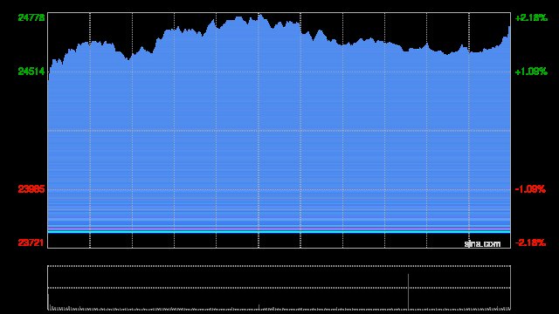Select the -2.18% percentage label
559x314 pixels.
coord(530,242)
